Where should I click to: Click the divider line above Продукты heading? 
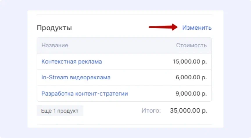pyautogui.click(x=124, y=14)
